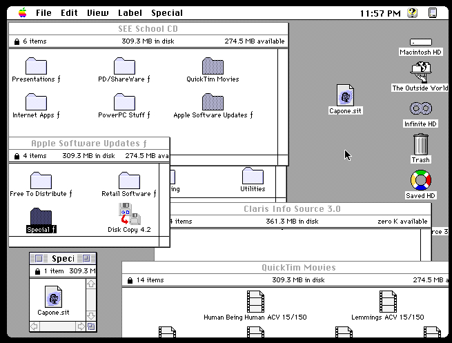The image size is (452, 343).
Task: Select The Outside World server icon
Action: 420,72
